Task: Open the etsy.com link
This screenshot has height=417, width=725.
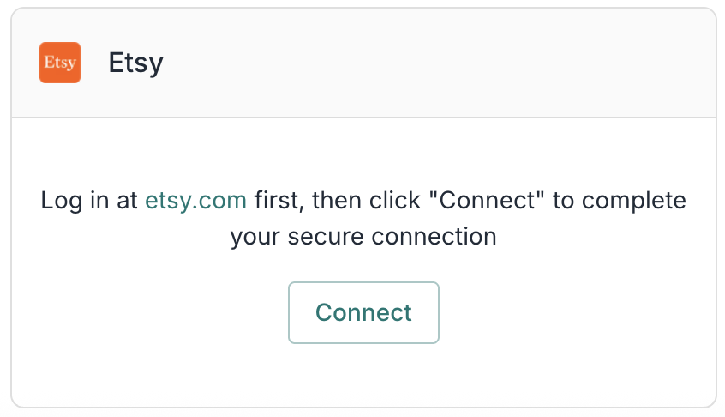Action: (195, 201)
